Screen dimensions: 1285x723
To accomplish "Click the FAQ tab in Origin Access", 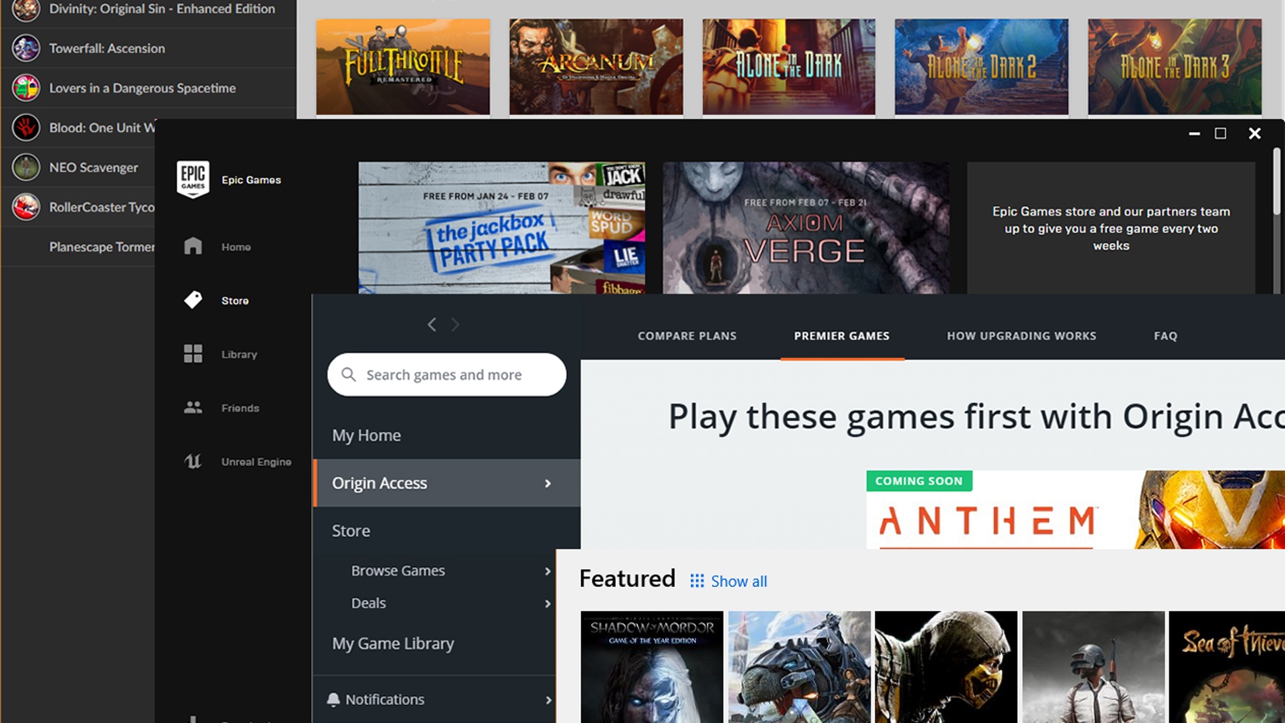I will coord(1167,335).
